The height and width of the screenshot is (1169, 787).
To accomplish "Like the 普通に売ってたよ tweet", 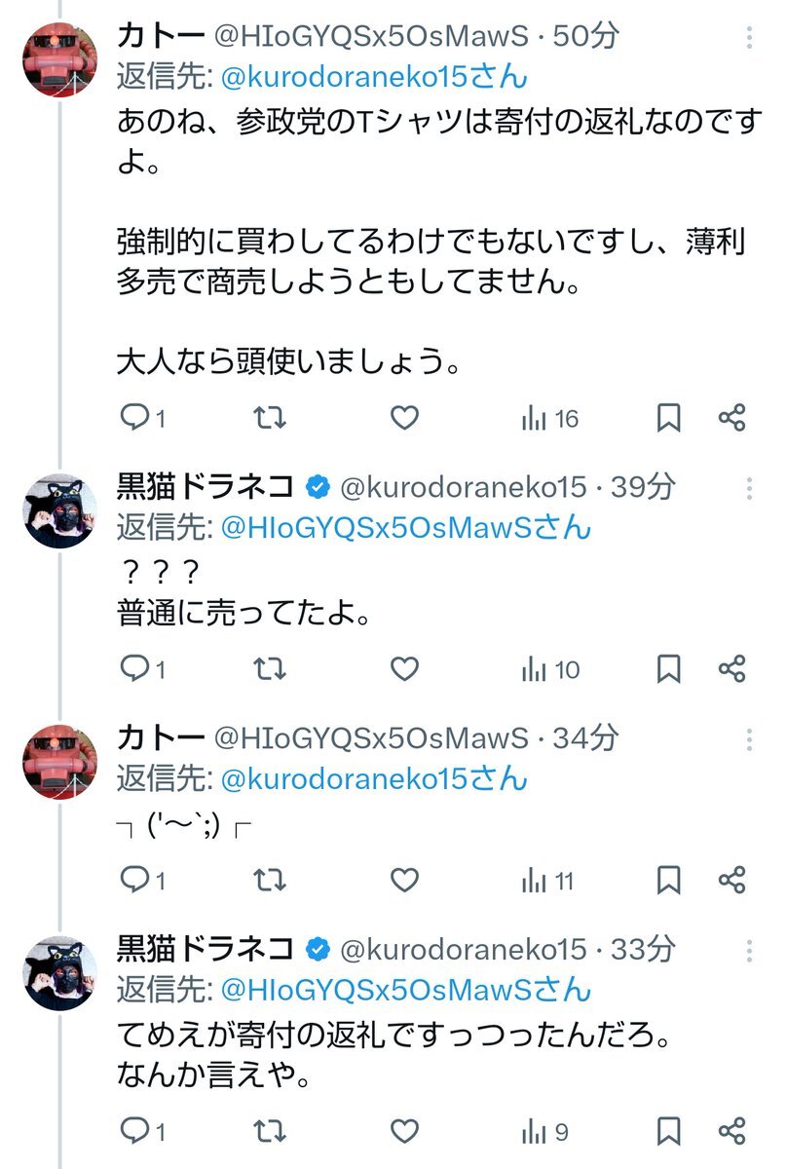I will tap(403, 669).
